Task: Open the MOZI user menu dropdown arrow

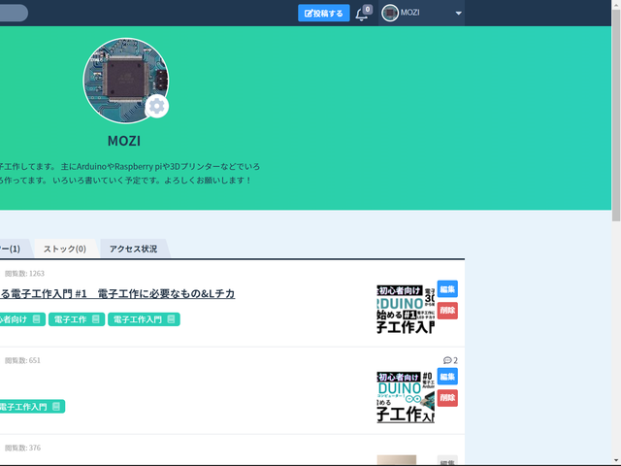Action: point(458,13)
